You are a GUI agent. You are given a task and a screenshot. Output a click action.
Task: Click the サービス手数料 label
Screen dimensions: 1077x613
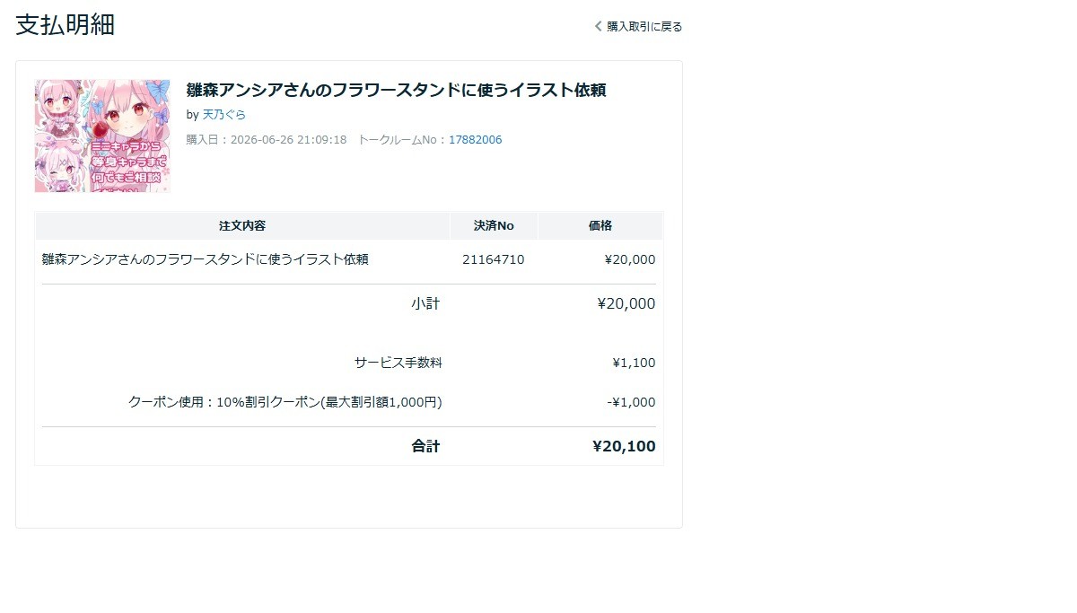[x=398, y=363]
